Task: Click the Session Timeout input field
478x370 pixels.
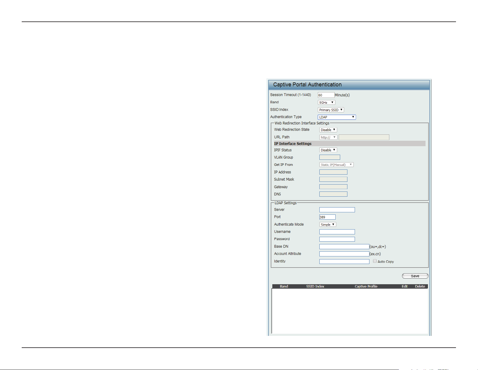Action: click(x=326, y=95)
